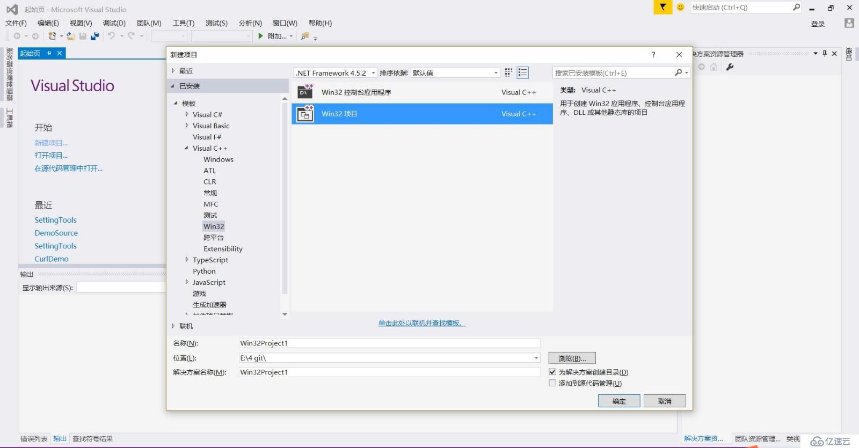
Task: Click the Save All toolbar icon
Action: (95, 36)
